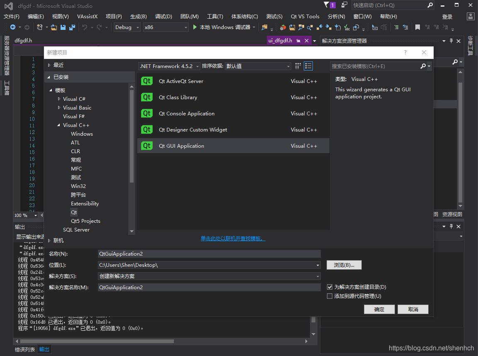Click the project name input field
The height and width of the screenshot is (356, 478).
(x=209, y=254)
